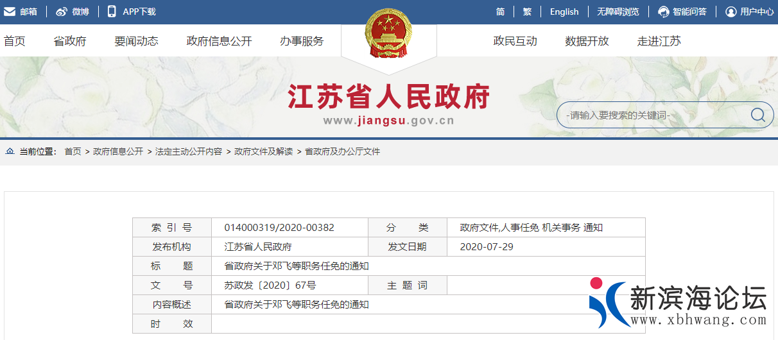Click the home icon beside current location
This screenshot has width=778, height=340.
coord(10,151)
